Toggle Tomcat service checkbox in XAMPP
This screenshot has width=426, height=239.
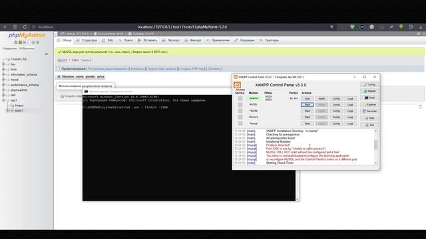(x=240, y=123)
